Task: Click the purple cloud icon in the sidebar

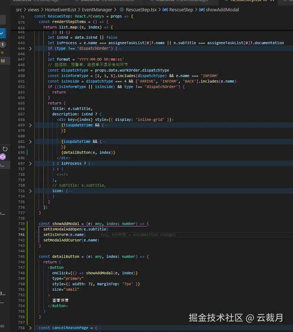Action: 3,157
